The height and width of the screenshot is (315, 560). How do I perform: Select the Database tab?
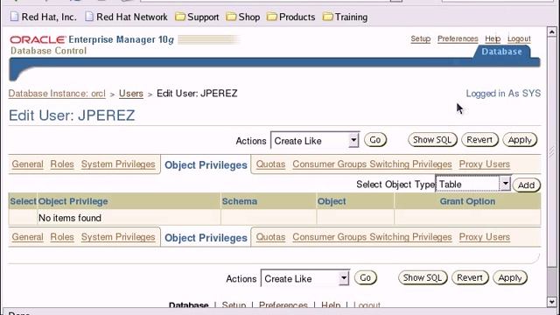coord(501,52)
